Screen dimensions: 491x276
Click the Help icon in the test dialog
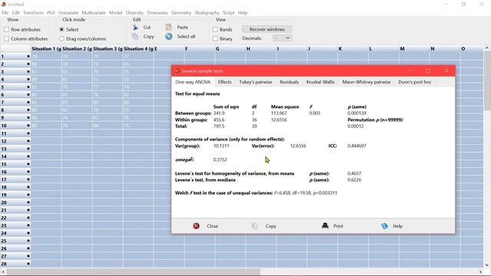(x=384, y=226)
